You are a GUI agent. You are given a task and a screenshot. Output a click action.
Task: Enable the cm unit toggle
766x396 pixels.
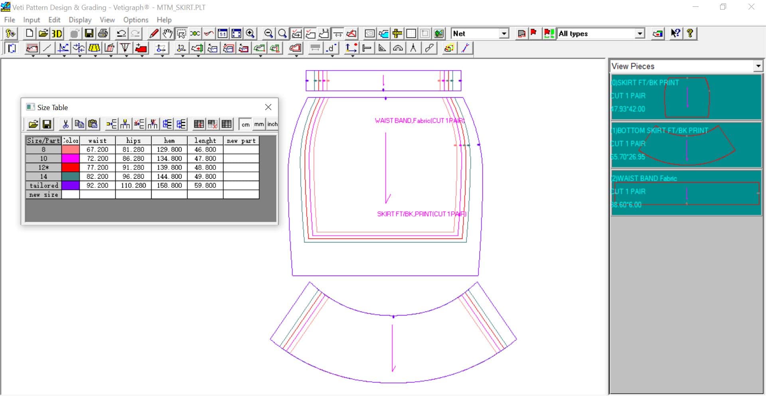click(x=245, y=124)
